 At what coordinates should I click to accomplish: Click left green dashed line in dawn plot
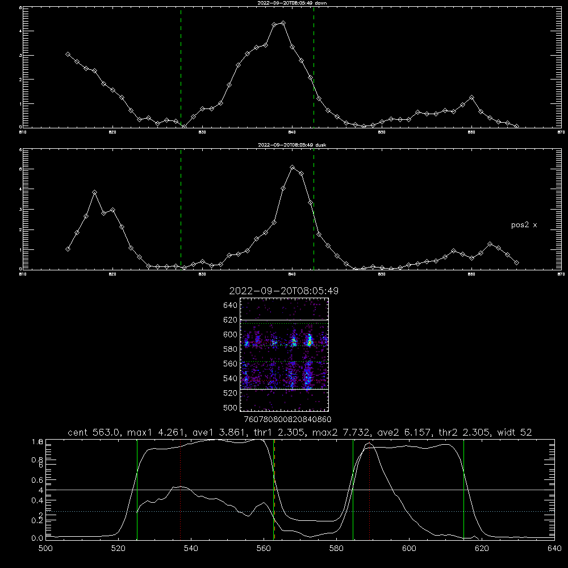(x=181, y=68)
